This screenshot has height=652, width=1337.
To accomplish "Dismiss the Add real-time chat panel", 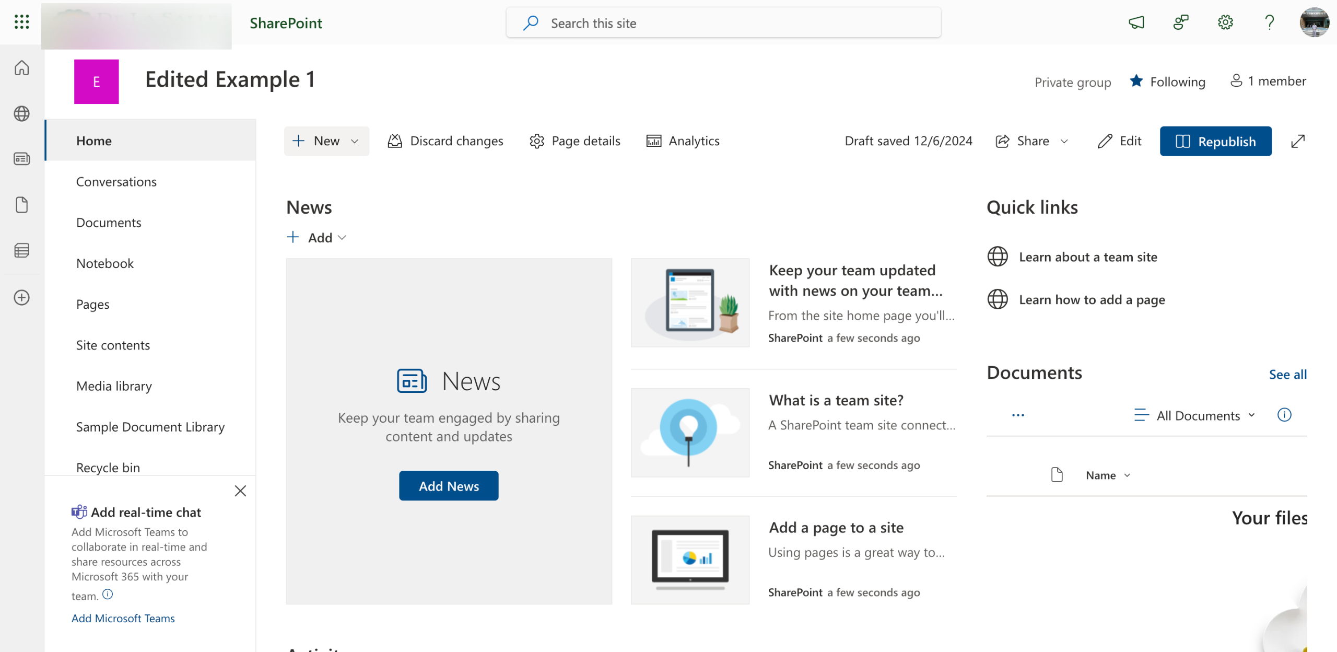I will tap(240, 491).
